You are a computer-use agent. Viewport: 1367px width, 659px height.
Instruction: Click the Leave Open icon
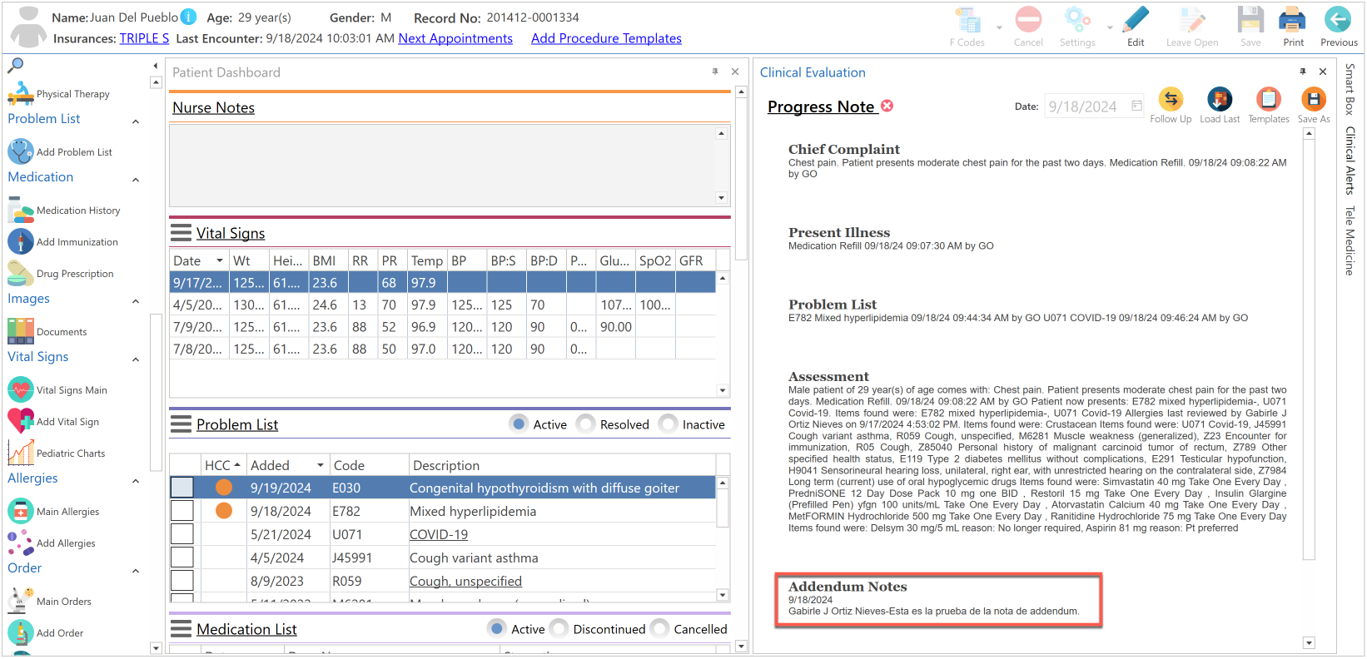pos(1192,19)
